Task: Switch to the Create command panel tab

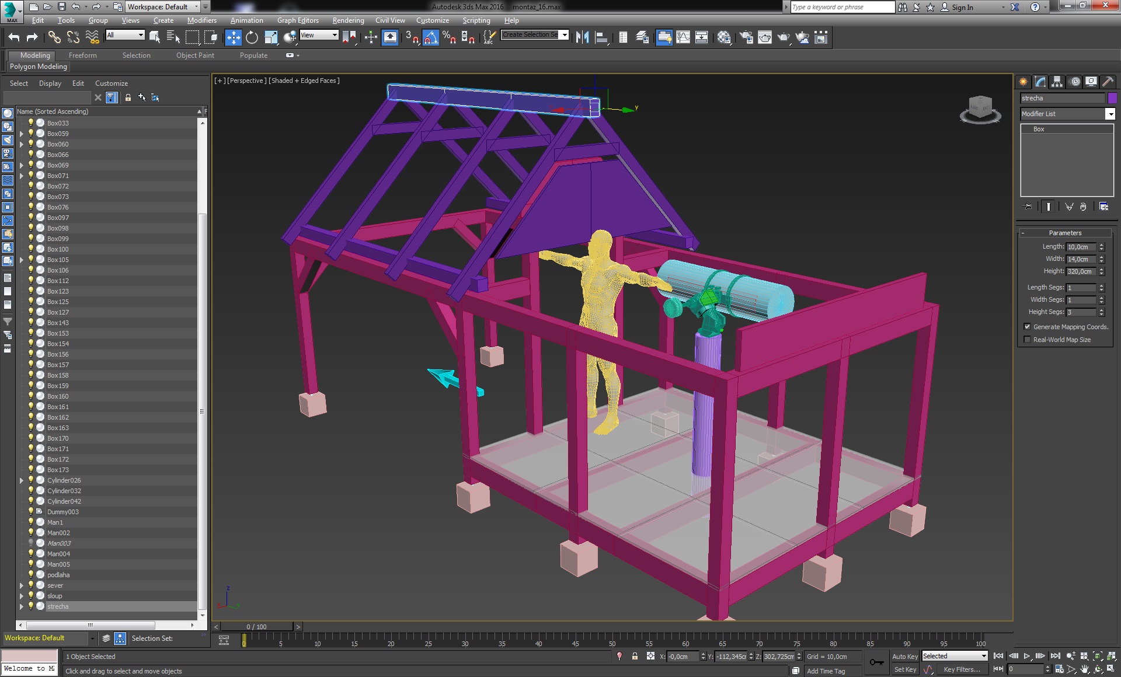Action: click(1023, 82)
